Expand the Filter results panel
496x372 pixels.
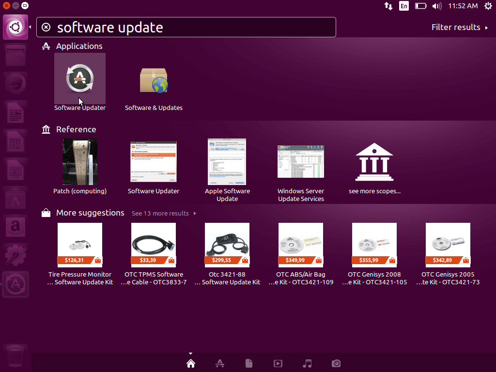[459, 27]
